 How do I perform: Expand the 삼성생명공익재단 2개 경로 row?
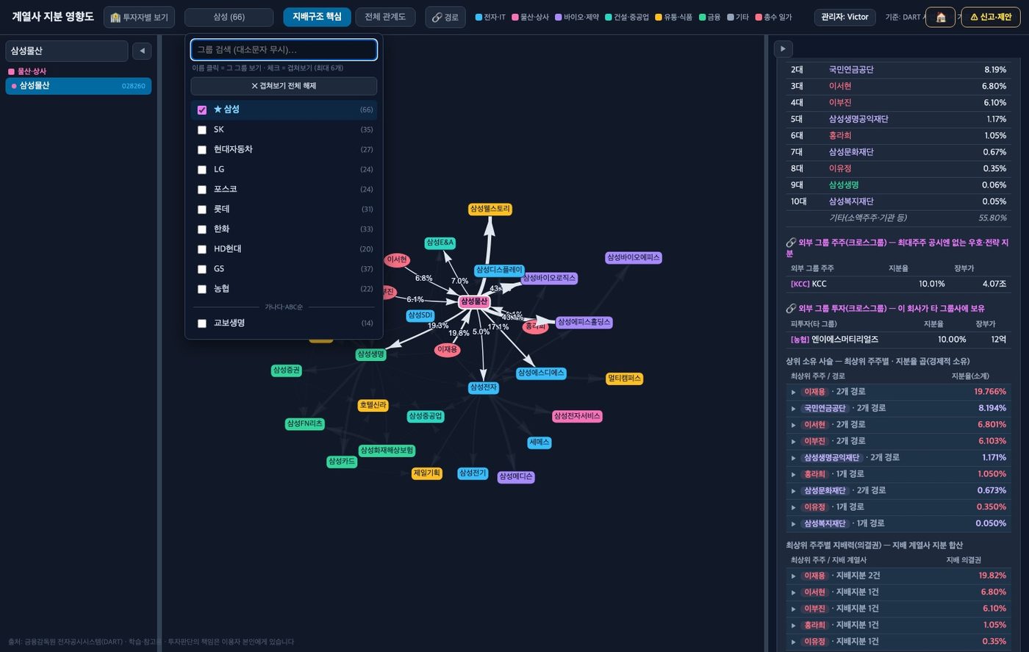coord(898,457)
